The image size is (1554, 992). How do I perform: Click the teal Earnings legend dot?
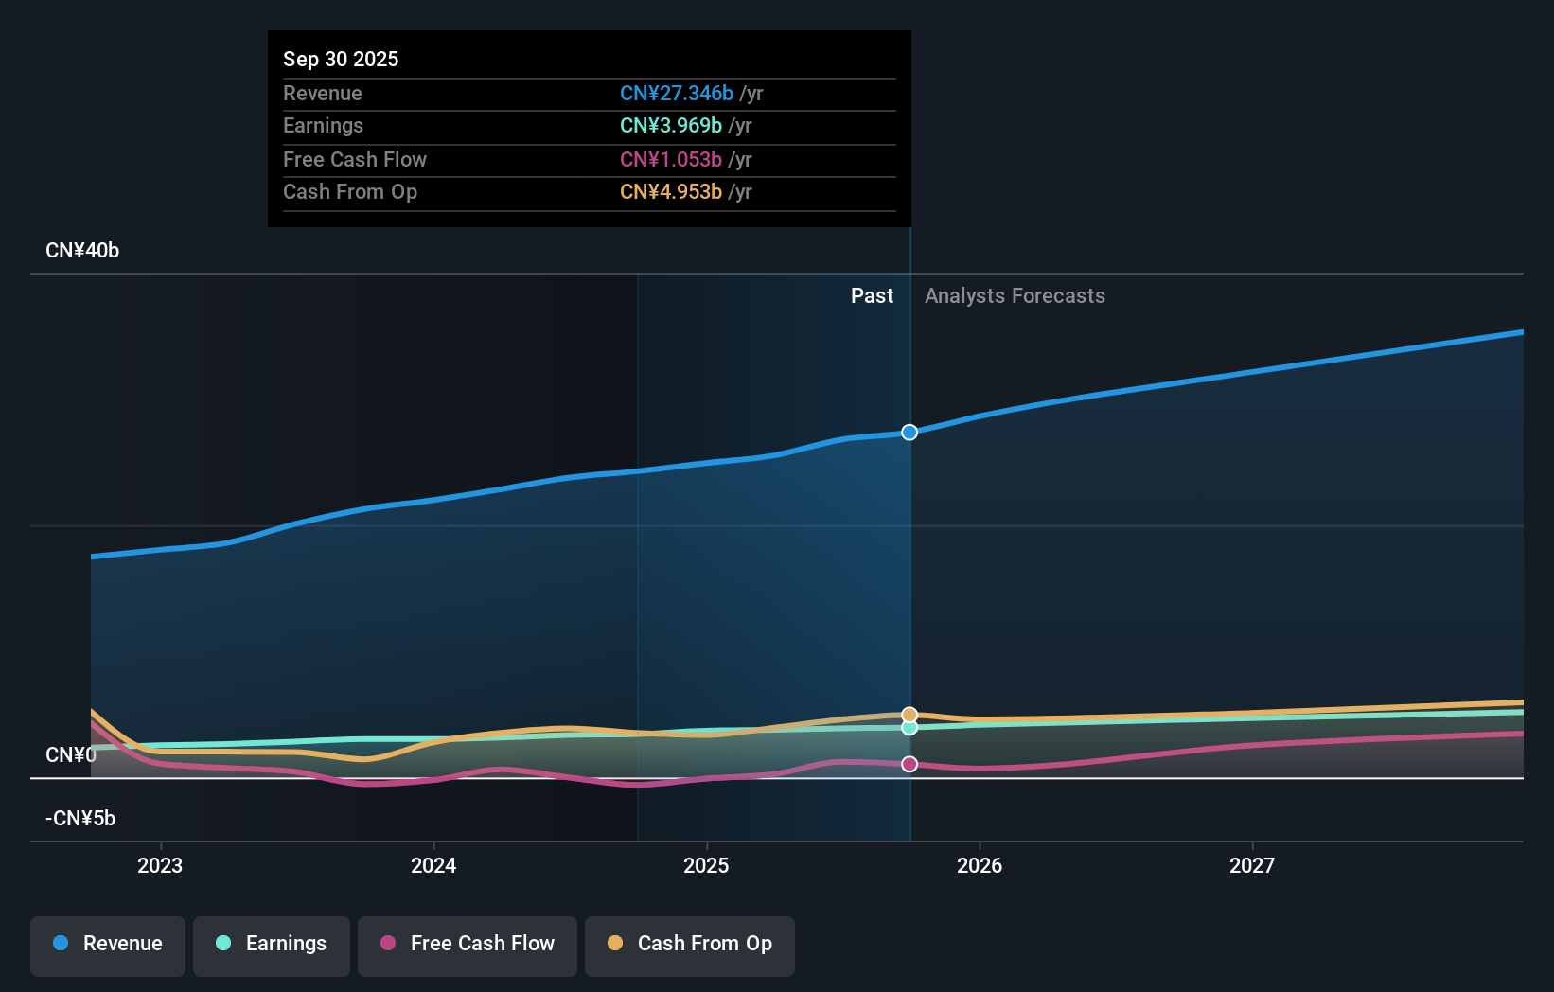(x=223, y=945)
